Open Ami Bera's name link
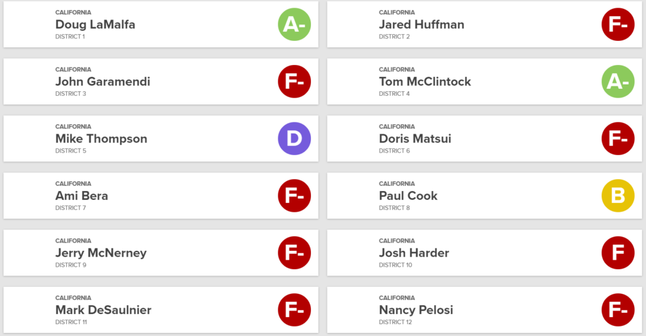 (81, 195)
